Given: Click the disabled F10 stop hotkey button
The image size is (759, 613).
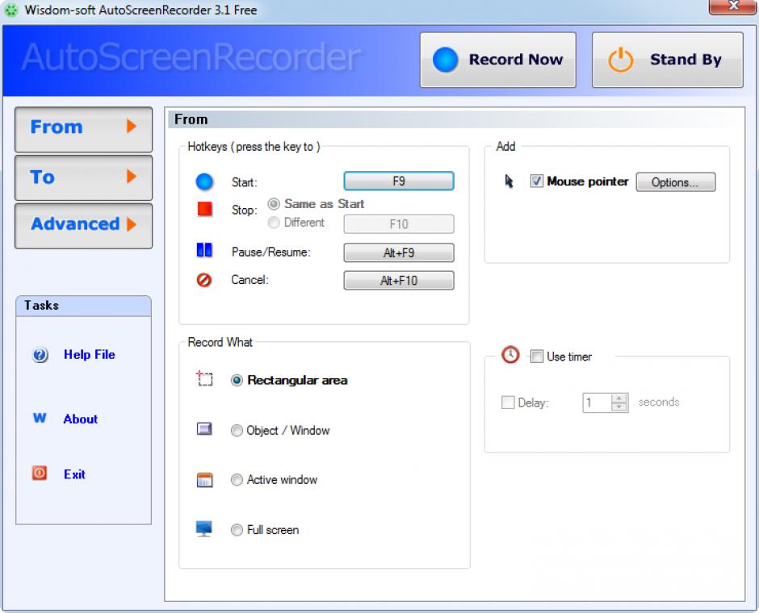Looking at the screenshot, I should (399, 224).
